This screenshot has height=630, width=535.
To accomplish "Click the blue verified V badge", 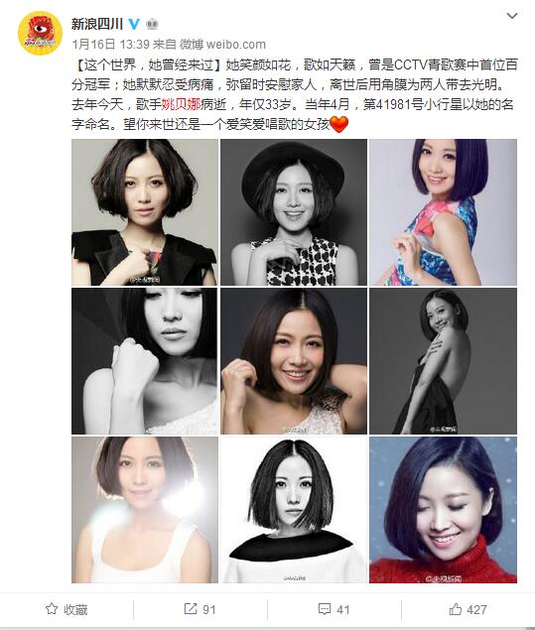I will [134, 25].
